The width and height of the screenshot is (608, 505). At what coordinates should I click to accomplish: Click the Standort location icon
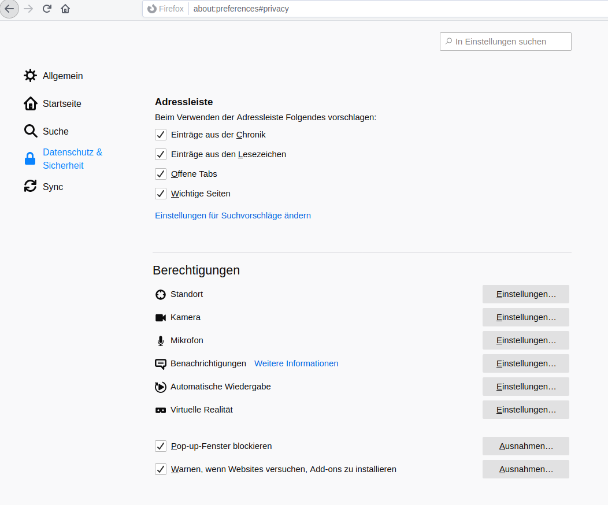point(161,295)
